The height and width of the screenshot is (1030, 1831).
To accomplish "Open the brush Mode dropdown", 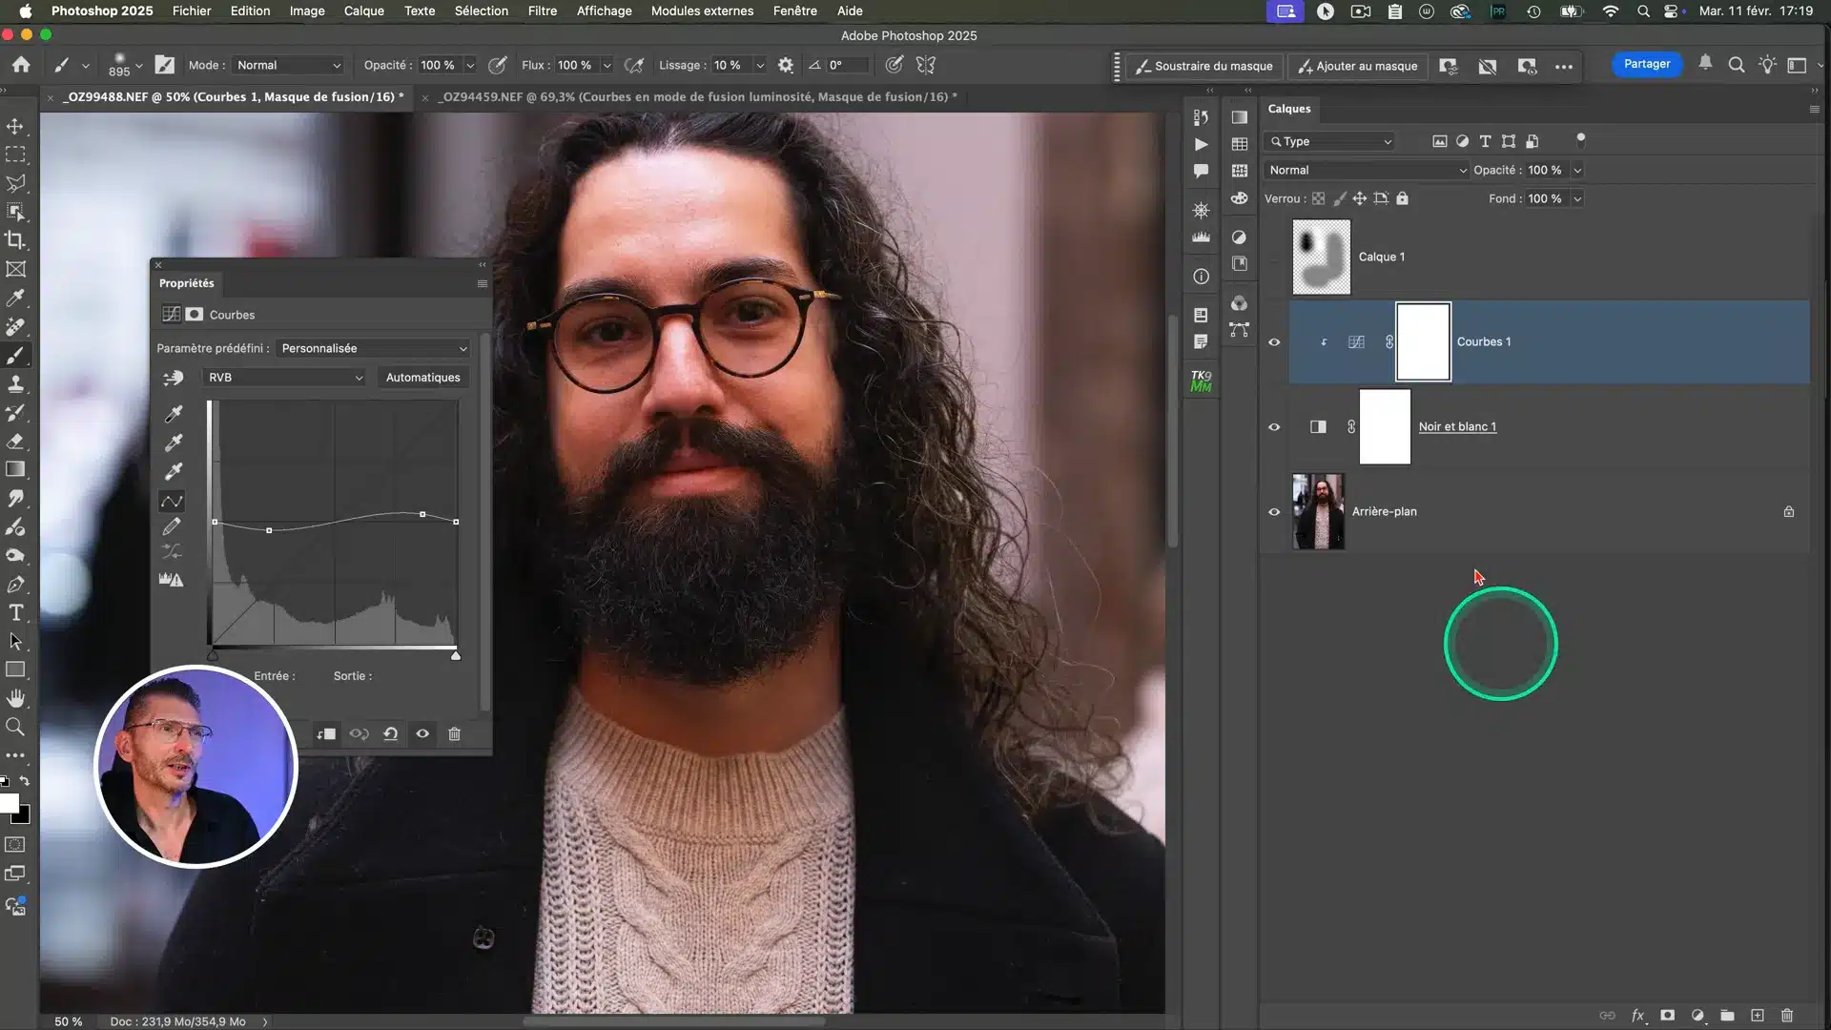I will (288, 65).
